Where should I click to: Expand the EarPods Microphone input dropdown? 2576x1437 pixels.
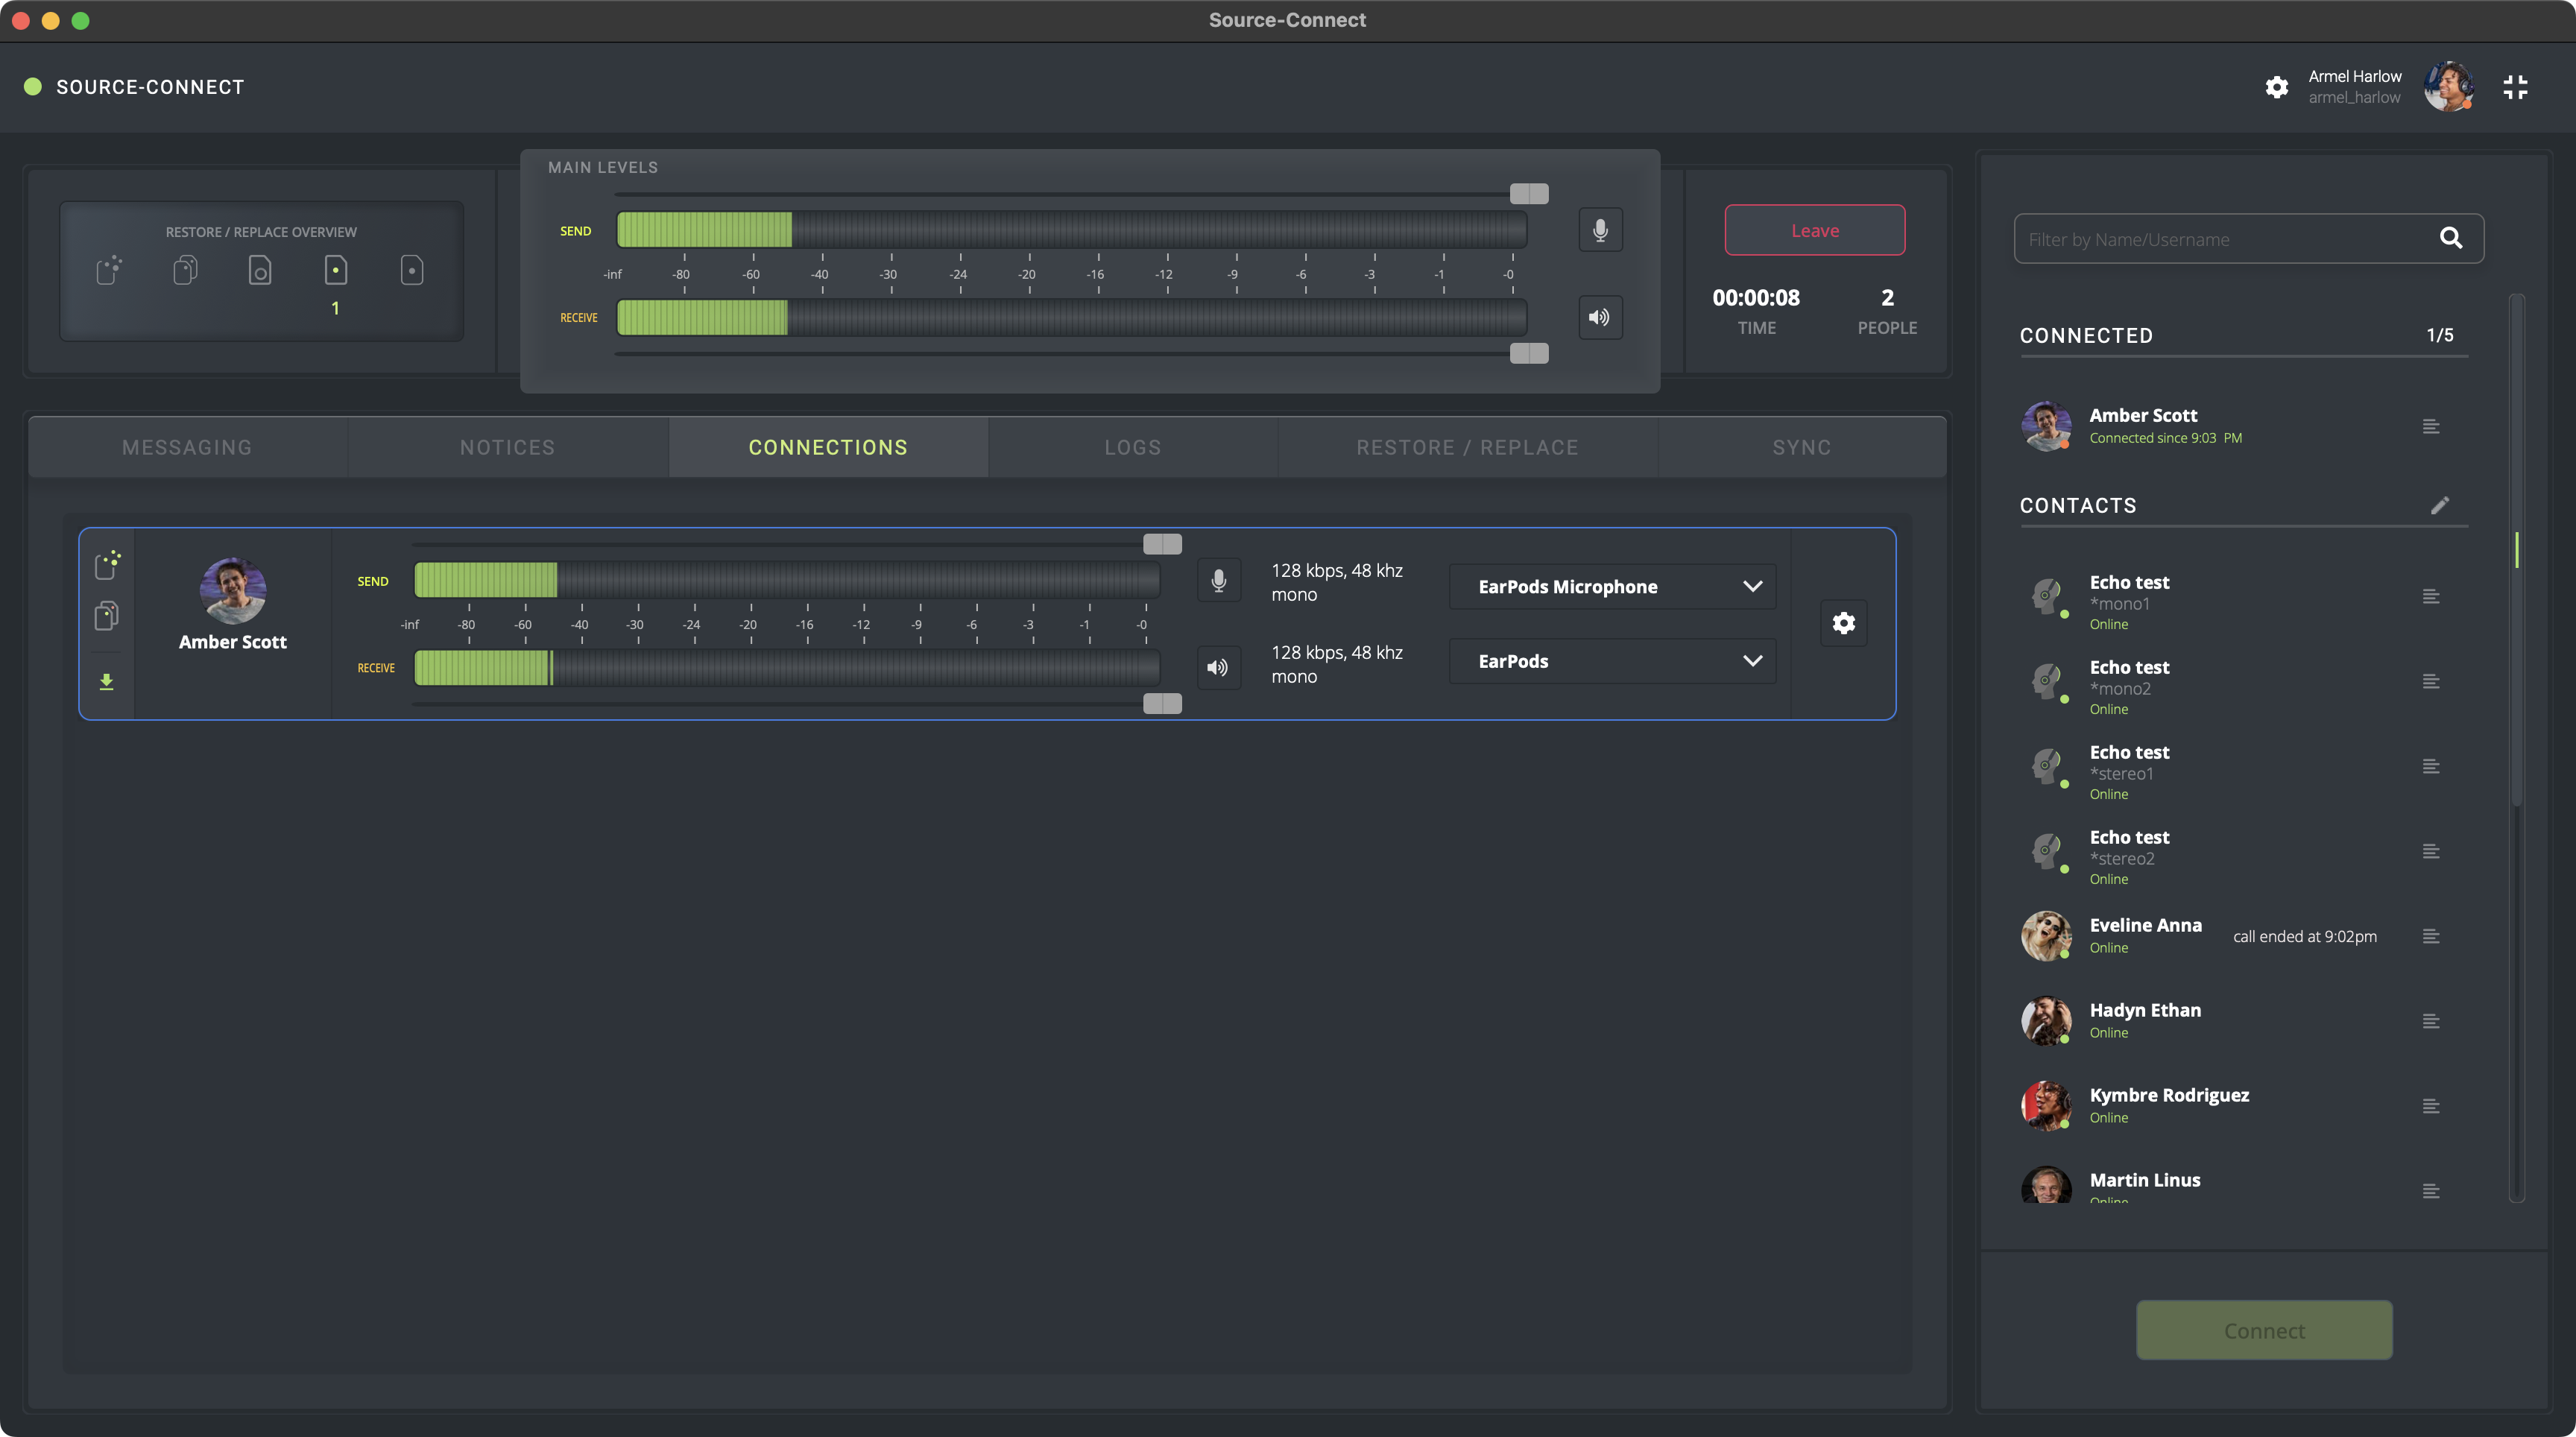pyautogui.click(x=1612, y=587)
